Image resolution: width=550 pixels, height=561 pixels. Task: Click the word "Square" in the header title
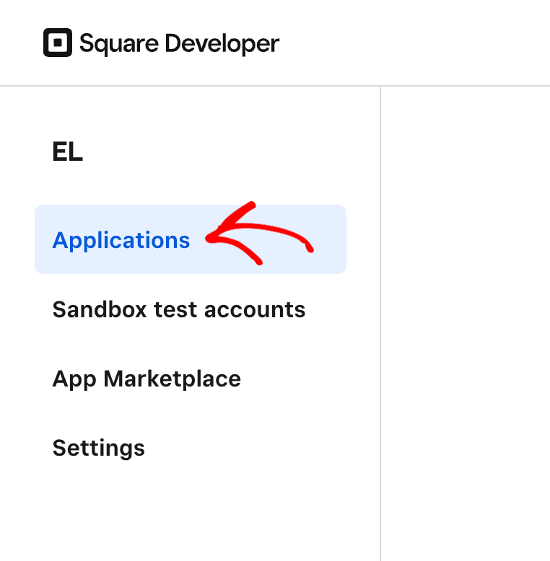pos(119,43)
